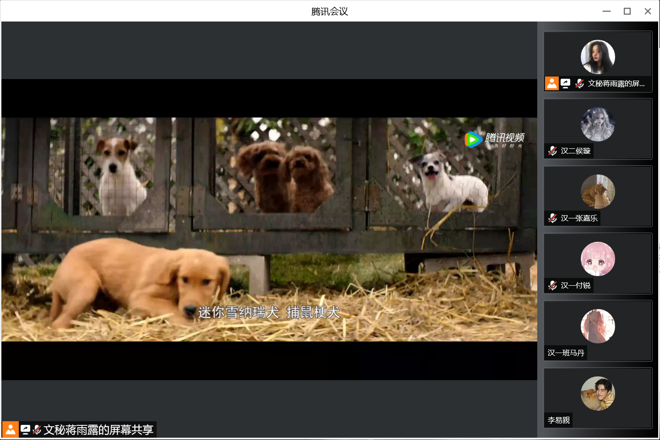Click screen-share icon in bottom-left share label
Viewport: 660px width, 440px height.
26,429
